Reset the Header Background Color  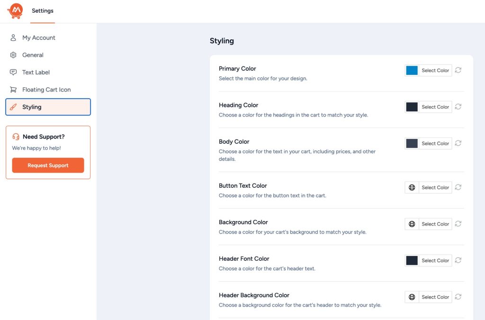pos(458,297)
